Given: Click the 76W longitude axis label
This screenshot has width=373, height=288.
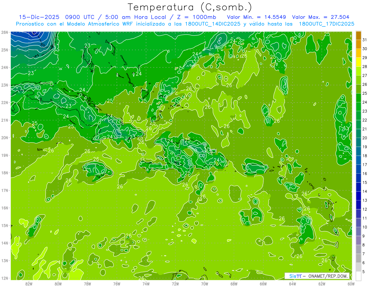Looking at the screenshot, I should point(117,284).
